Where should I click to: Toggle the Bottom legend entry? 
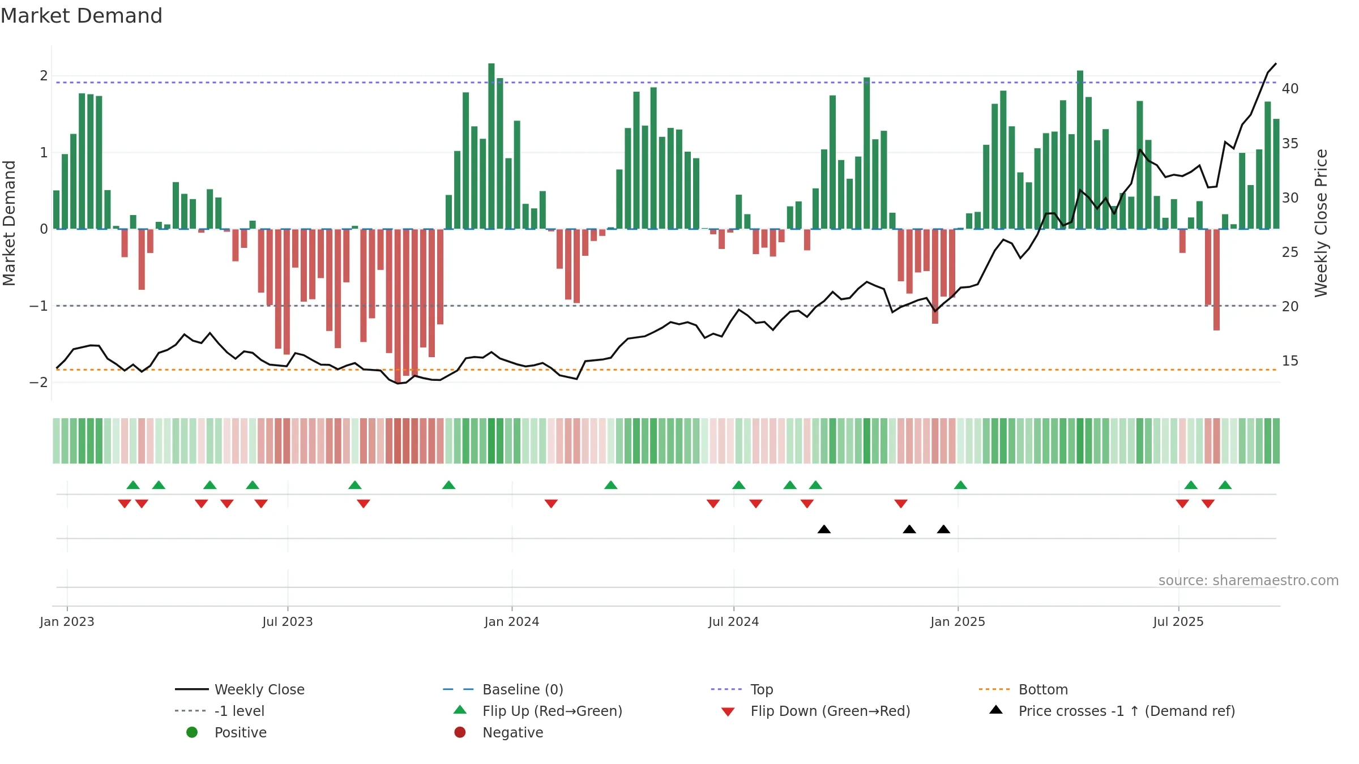click(1023, 689)
